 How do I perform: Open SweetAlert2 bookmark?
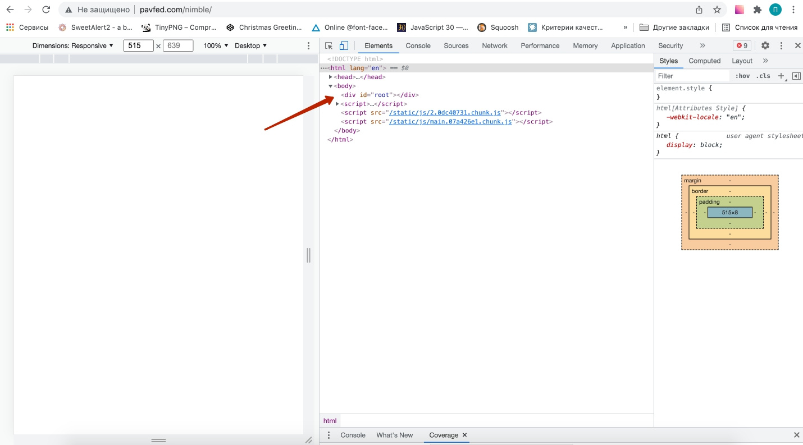click(x=95, y=27)
